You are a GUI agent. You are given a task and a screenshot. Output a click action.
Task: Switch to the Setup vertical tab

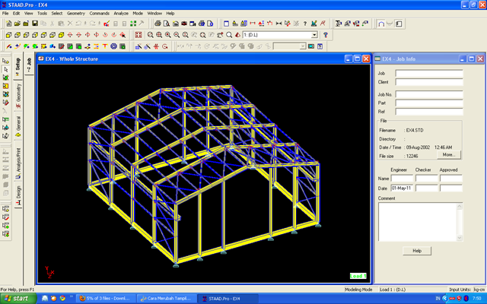[x=18, y=67]
